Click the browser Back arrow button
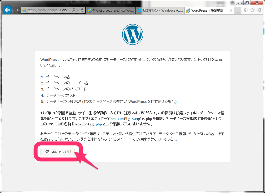265x193 pixels. click(x=7, y=10)
